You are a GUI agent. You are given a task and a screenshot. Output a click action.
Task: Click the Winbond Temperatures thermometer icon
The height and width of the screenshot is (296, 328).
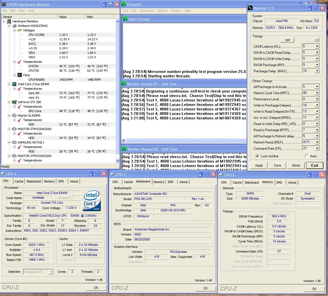tap(20, 62)
